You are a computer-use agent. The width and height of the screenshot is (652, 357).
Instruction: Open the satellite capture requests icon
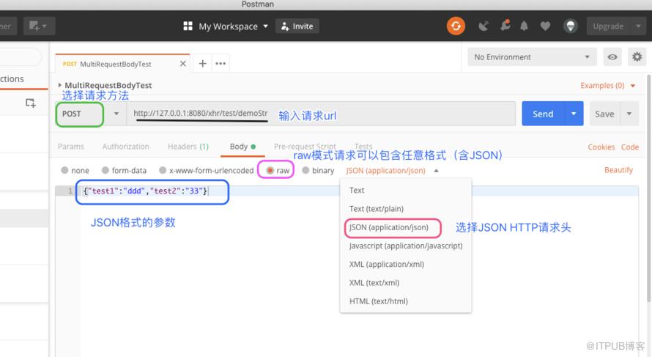484,26
